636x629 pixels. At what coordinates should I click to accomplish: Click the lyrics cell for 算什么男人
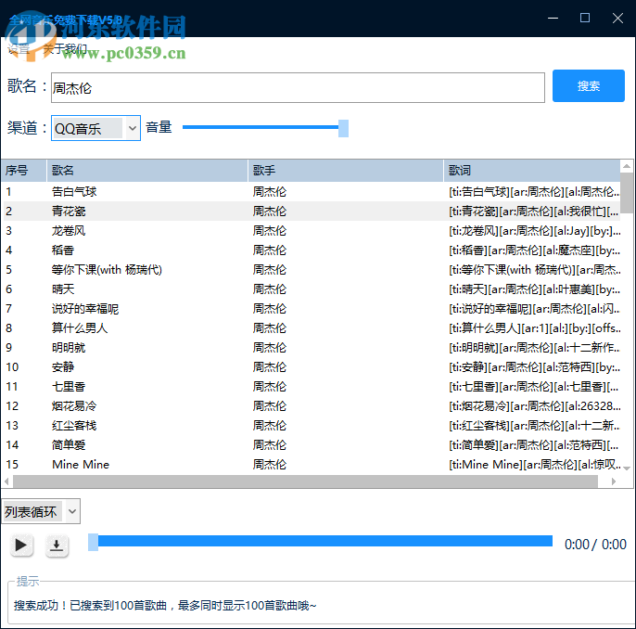(x=534, y=327)
